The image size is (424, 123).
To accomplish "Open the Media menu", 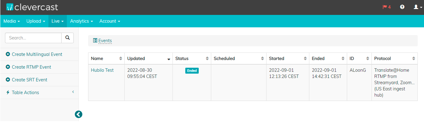I will pos(12,21).
